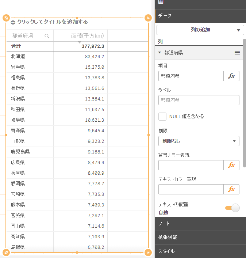This screenshot has height=258, width=246.
Task: Select the 島根県 cell
Action: 30,247
